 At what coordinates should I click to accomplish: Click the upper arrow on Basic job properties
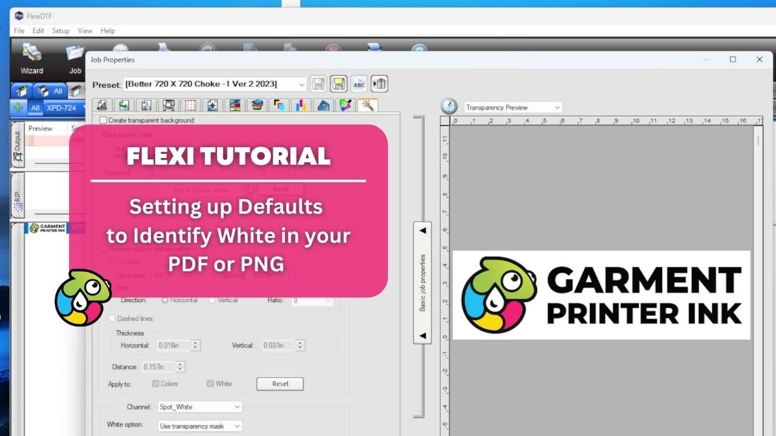pyautogui.click(x=423, y=231)
